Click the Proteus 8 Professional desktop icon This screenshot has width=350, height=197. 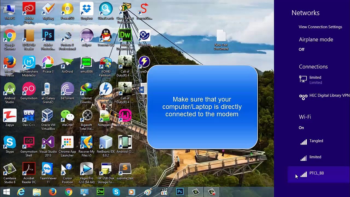point(67,40)
